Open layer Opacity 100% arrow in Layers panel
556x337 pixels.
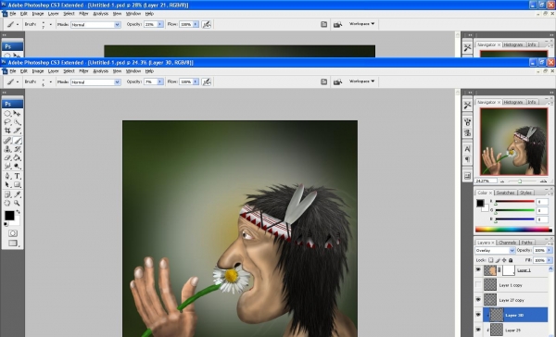coord(550,250)
